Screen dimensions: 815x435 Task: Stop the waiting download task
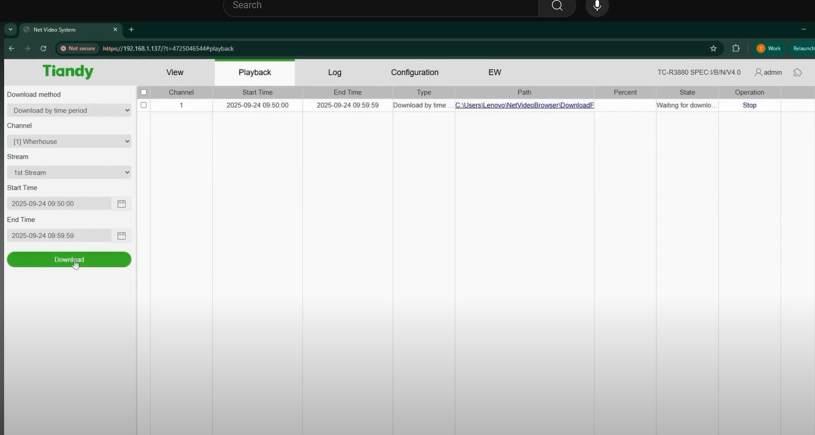[749, 105]
